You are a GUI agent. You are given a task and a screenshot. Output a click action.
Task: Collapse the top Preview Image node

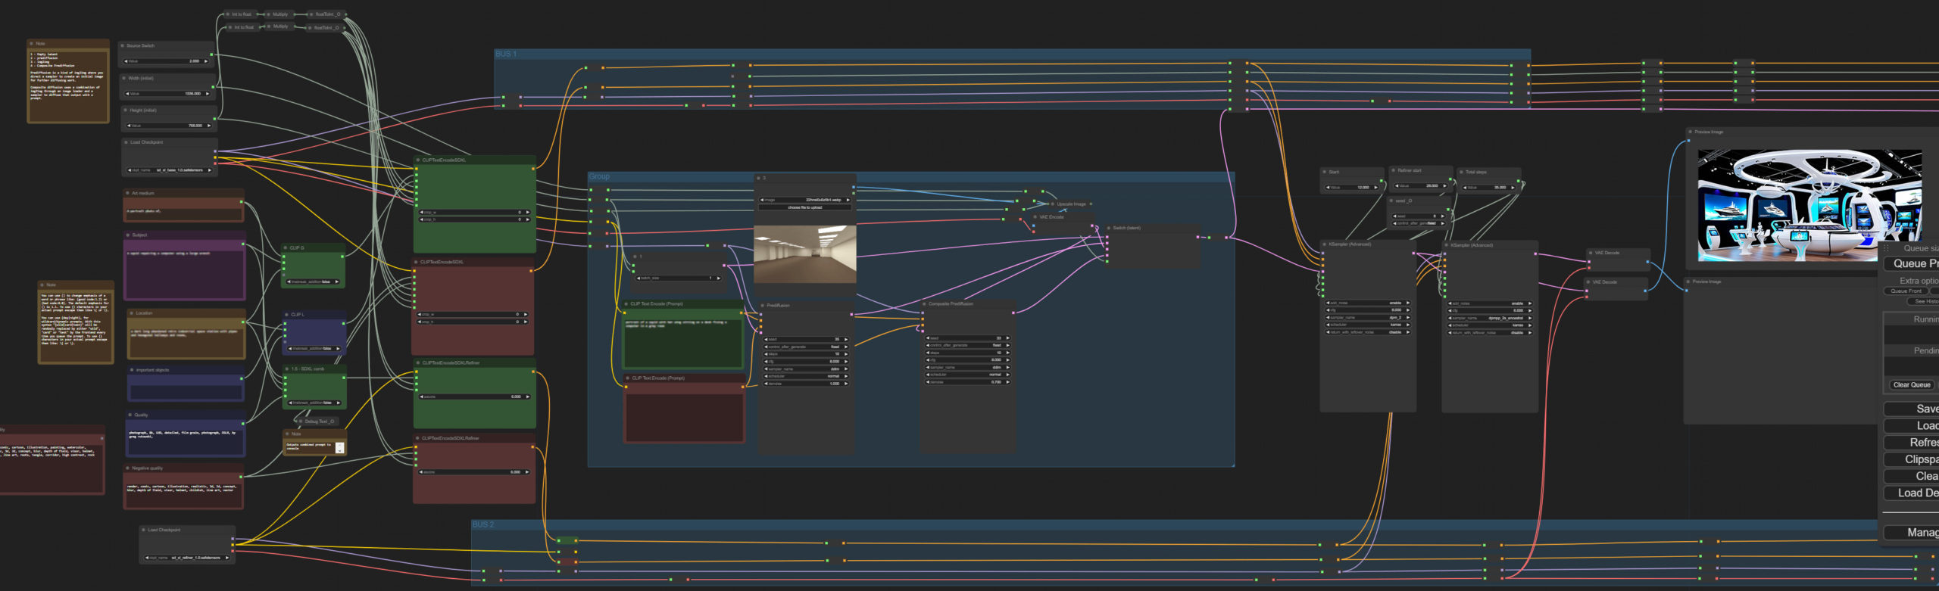point(1690,132)
